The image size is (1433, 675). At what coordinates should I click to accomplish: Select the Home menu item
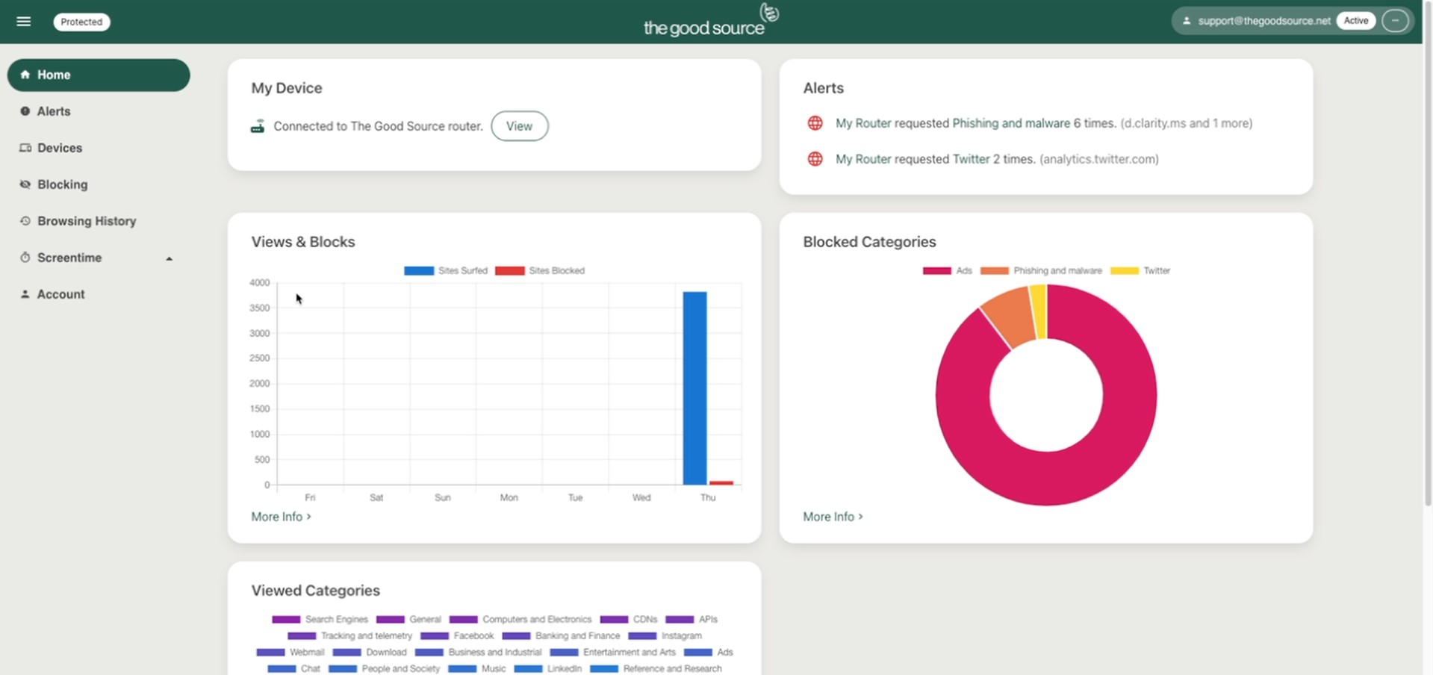pyautogui.click(x=99, y=75)
